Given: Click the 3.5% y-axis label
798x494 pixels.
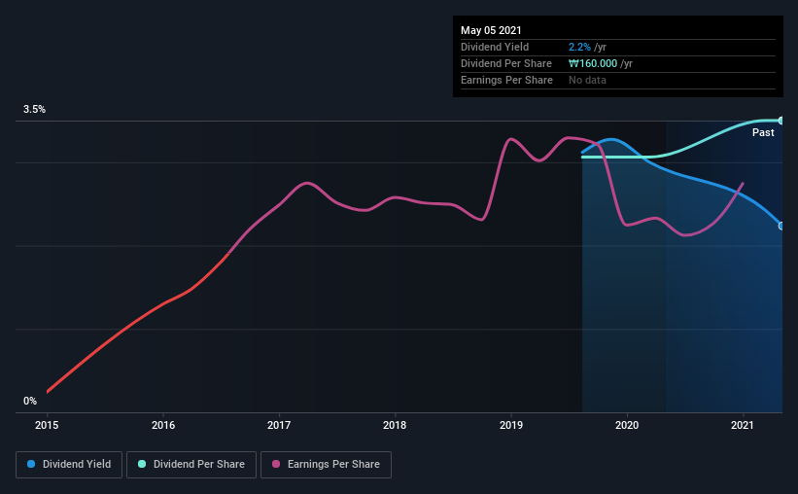Looking at the screenshot, I should (35, 109).
